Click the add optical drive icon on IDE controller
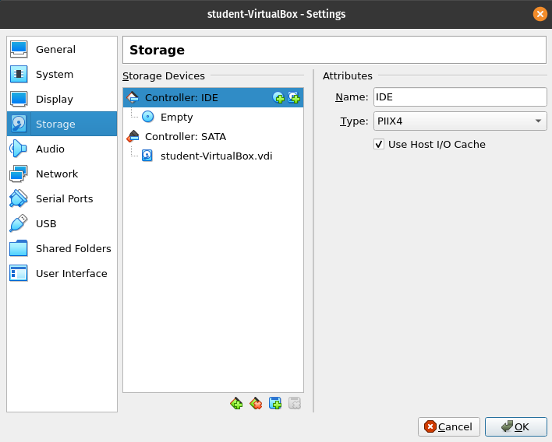The image size is (552, 442). [278, 97]
